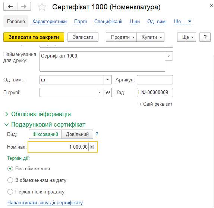Click into the Код field НФ-00000009
Image resolution: width=214 pixels, height=208 pixels.
155,92
